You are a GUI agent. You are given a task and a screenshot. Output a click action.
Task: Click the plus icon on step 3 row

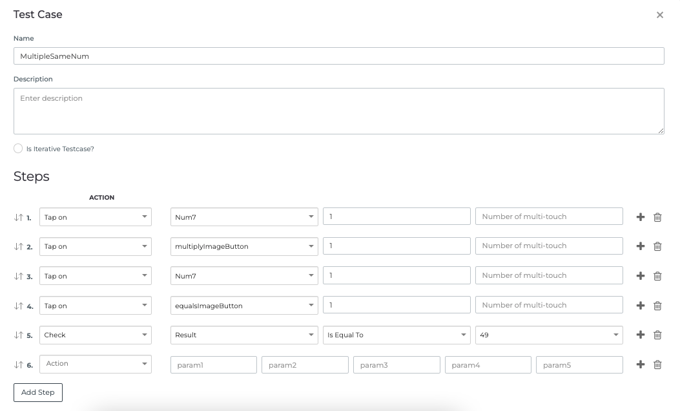640,275
